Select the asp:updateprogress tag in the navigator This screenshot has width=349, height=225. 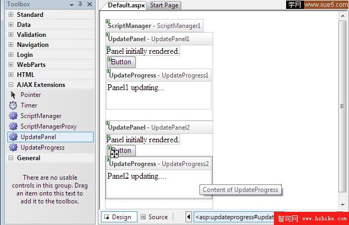[235, 217]
